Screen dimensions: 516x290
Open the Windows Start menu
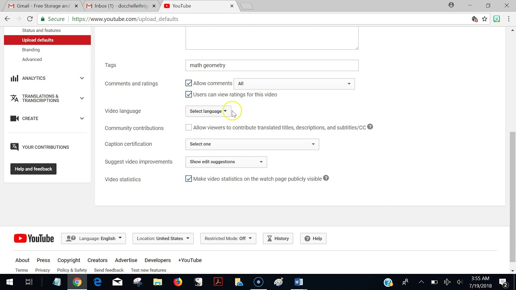point(10,282)
